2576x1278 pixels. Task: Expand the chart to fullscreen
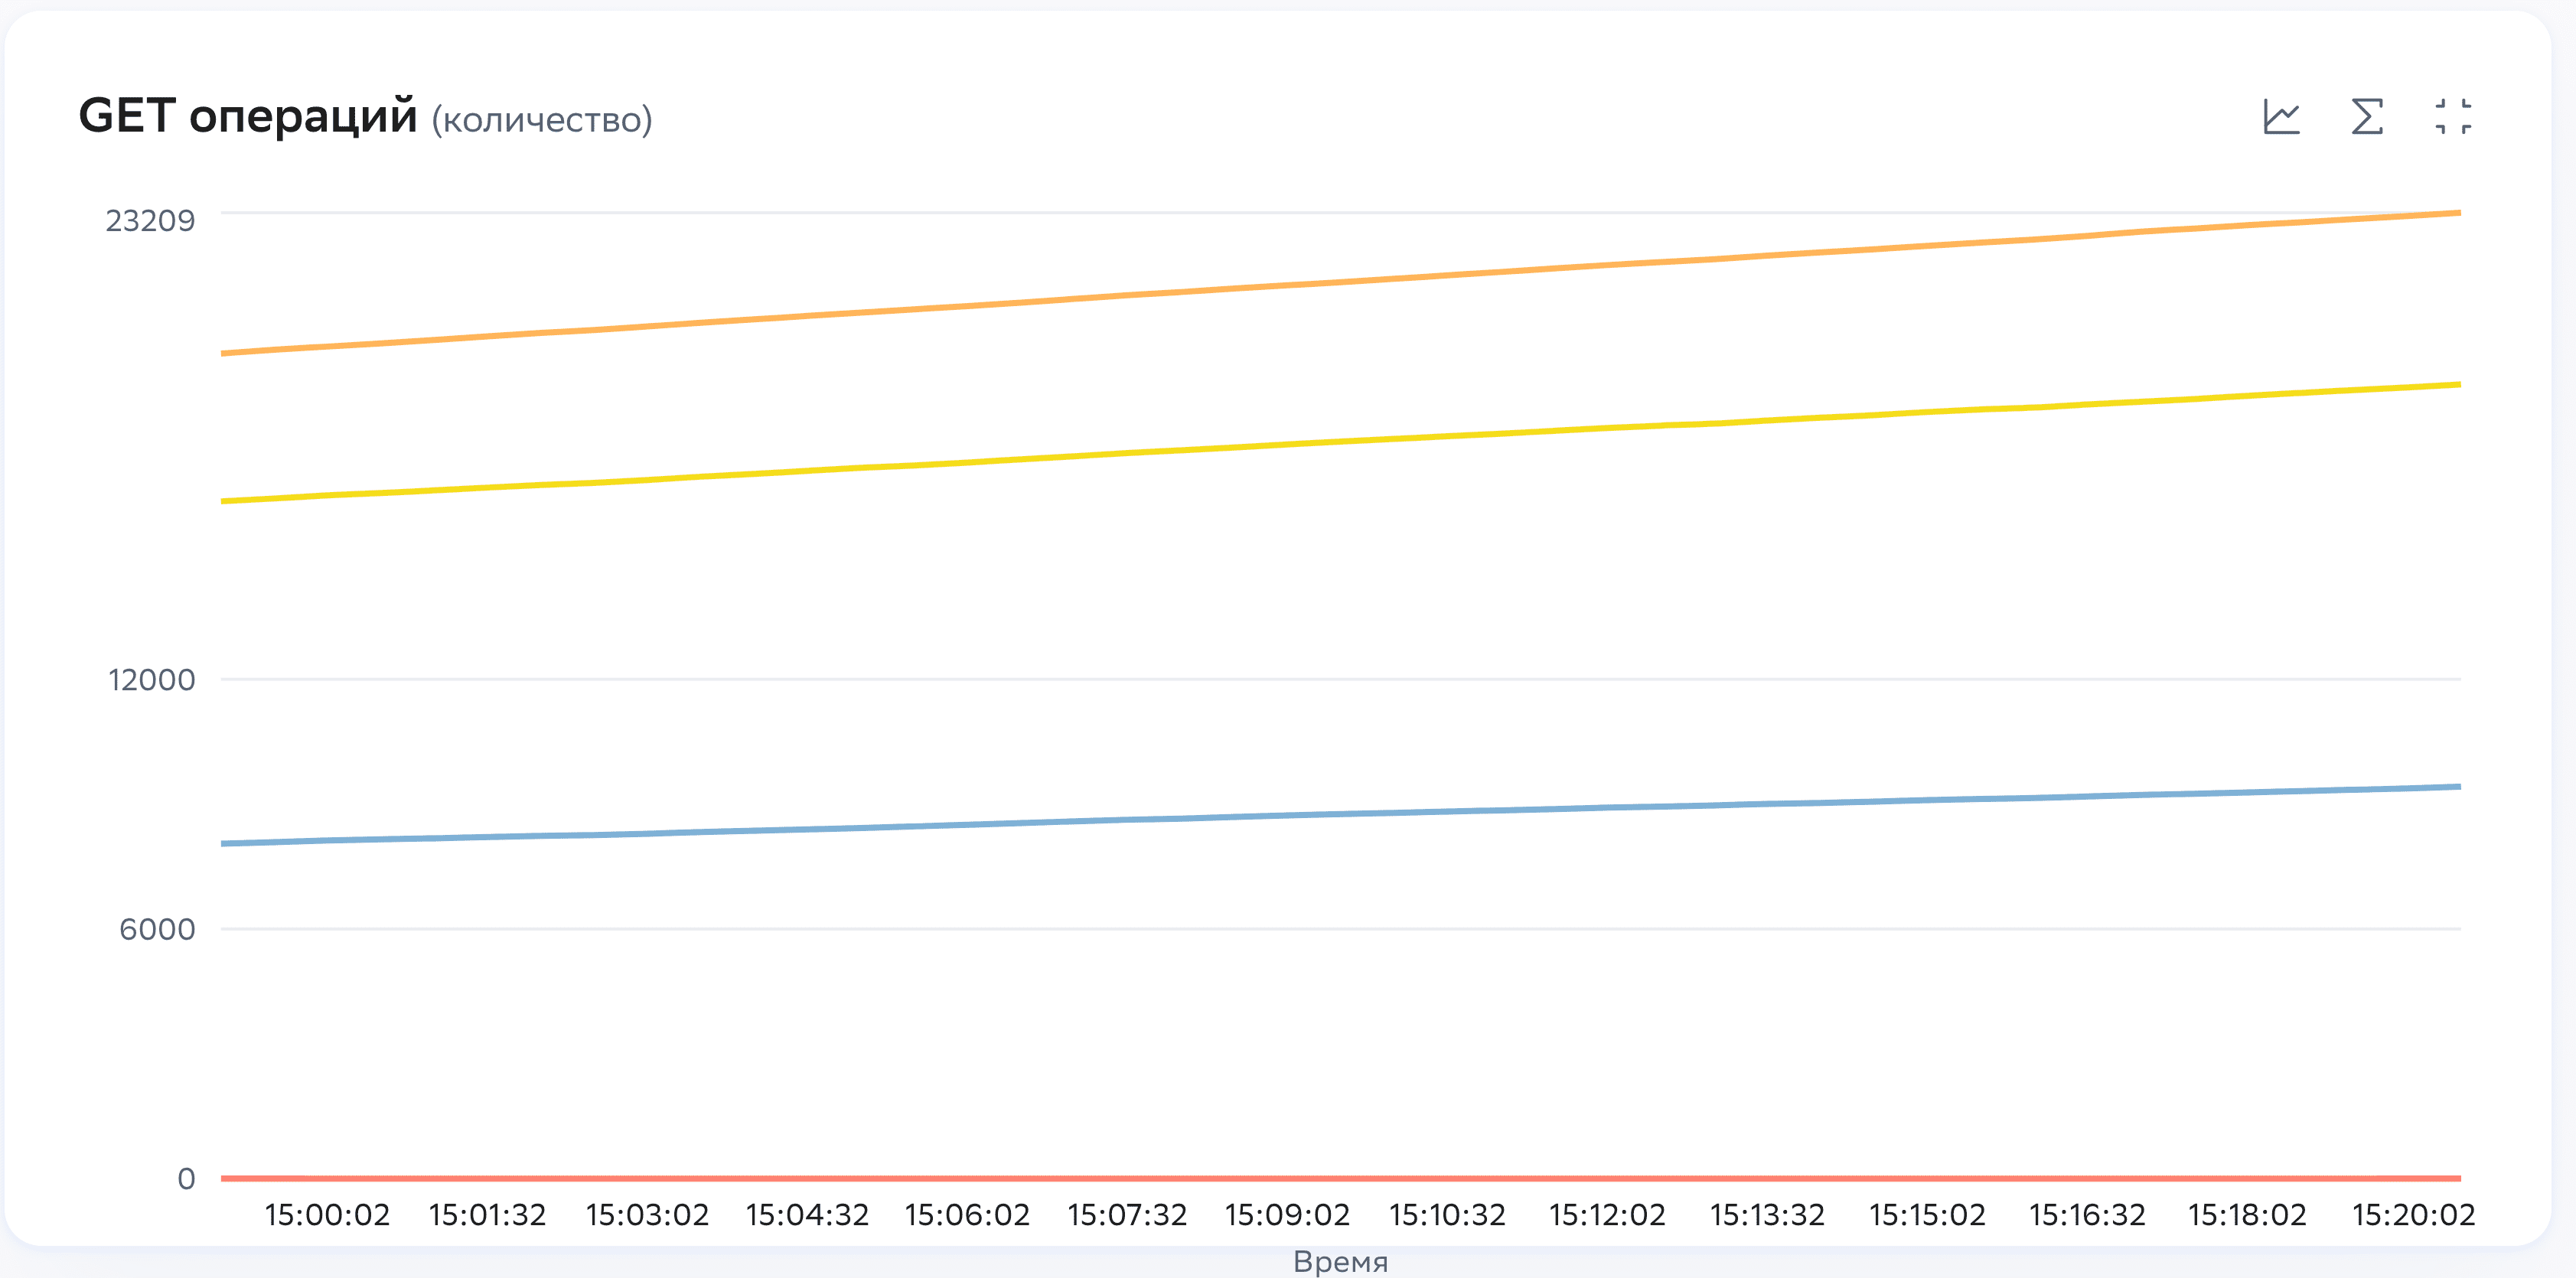tap(2453, 117)
